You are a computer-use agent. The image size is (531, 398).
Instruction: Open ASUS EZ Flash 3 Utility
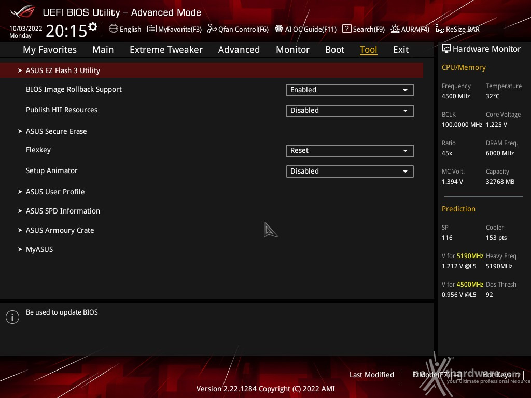tap(212, 70)
